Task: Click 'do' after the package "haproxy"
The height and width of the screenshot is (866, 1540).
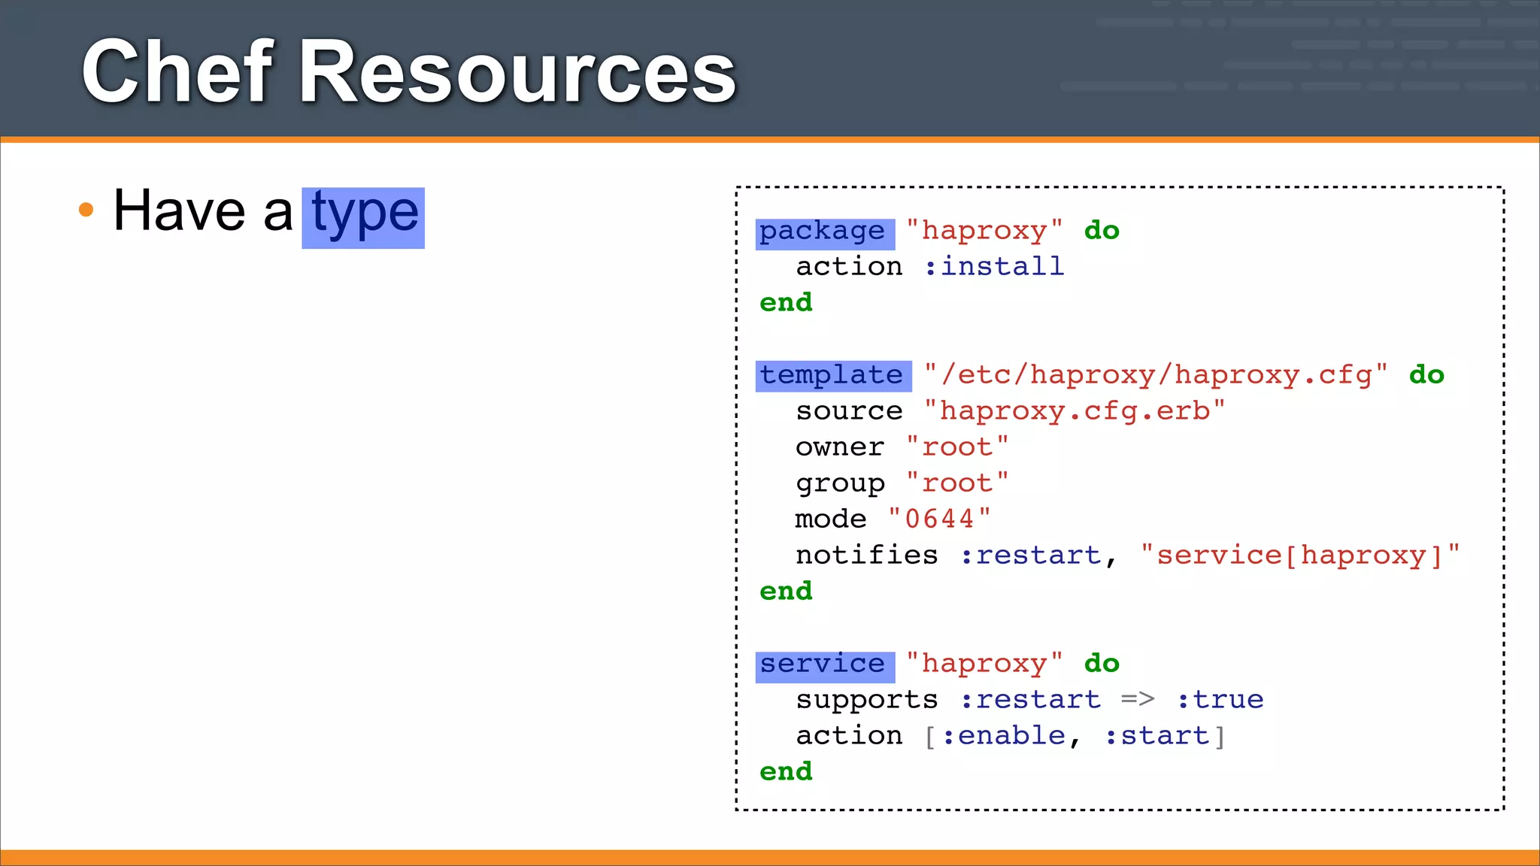Action: pyautogui.click(x=1102, y=230)
